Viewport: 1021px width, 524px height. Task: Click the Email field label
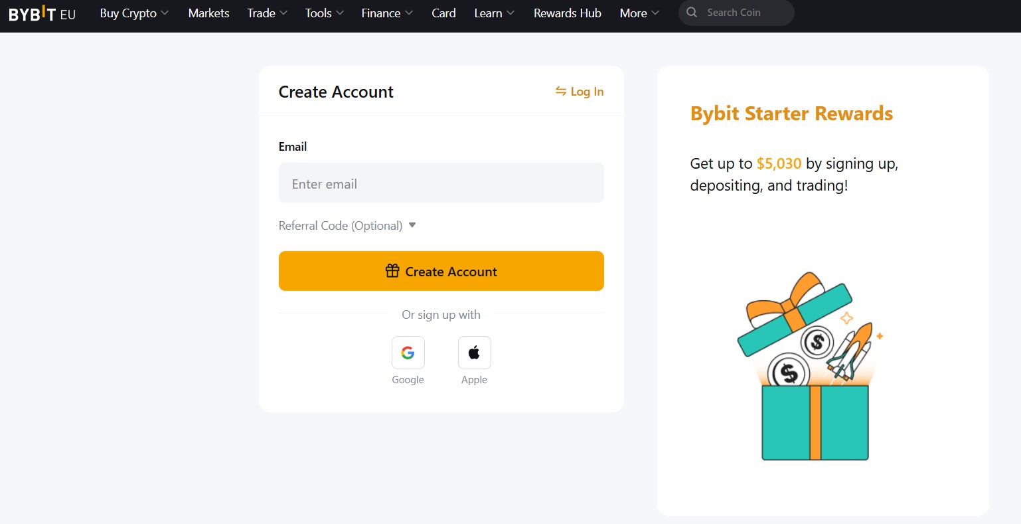click(x=293, y=147)
